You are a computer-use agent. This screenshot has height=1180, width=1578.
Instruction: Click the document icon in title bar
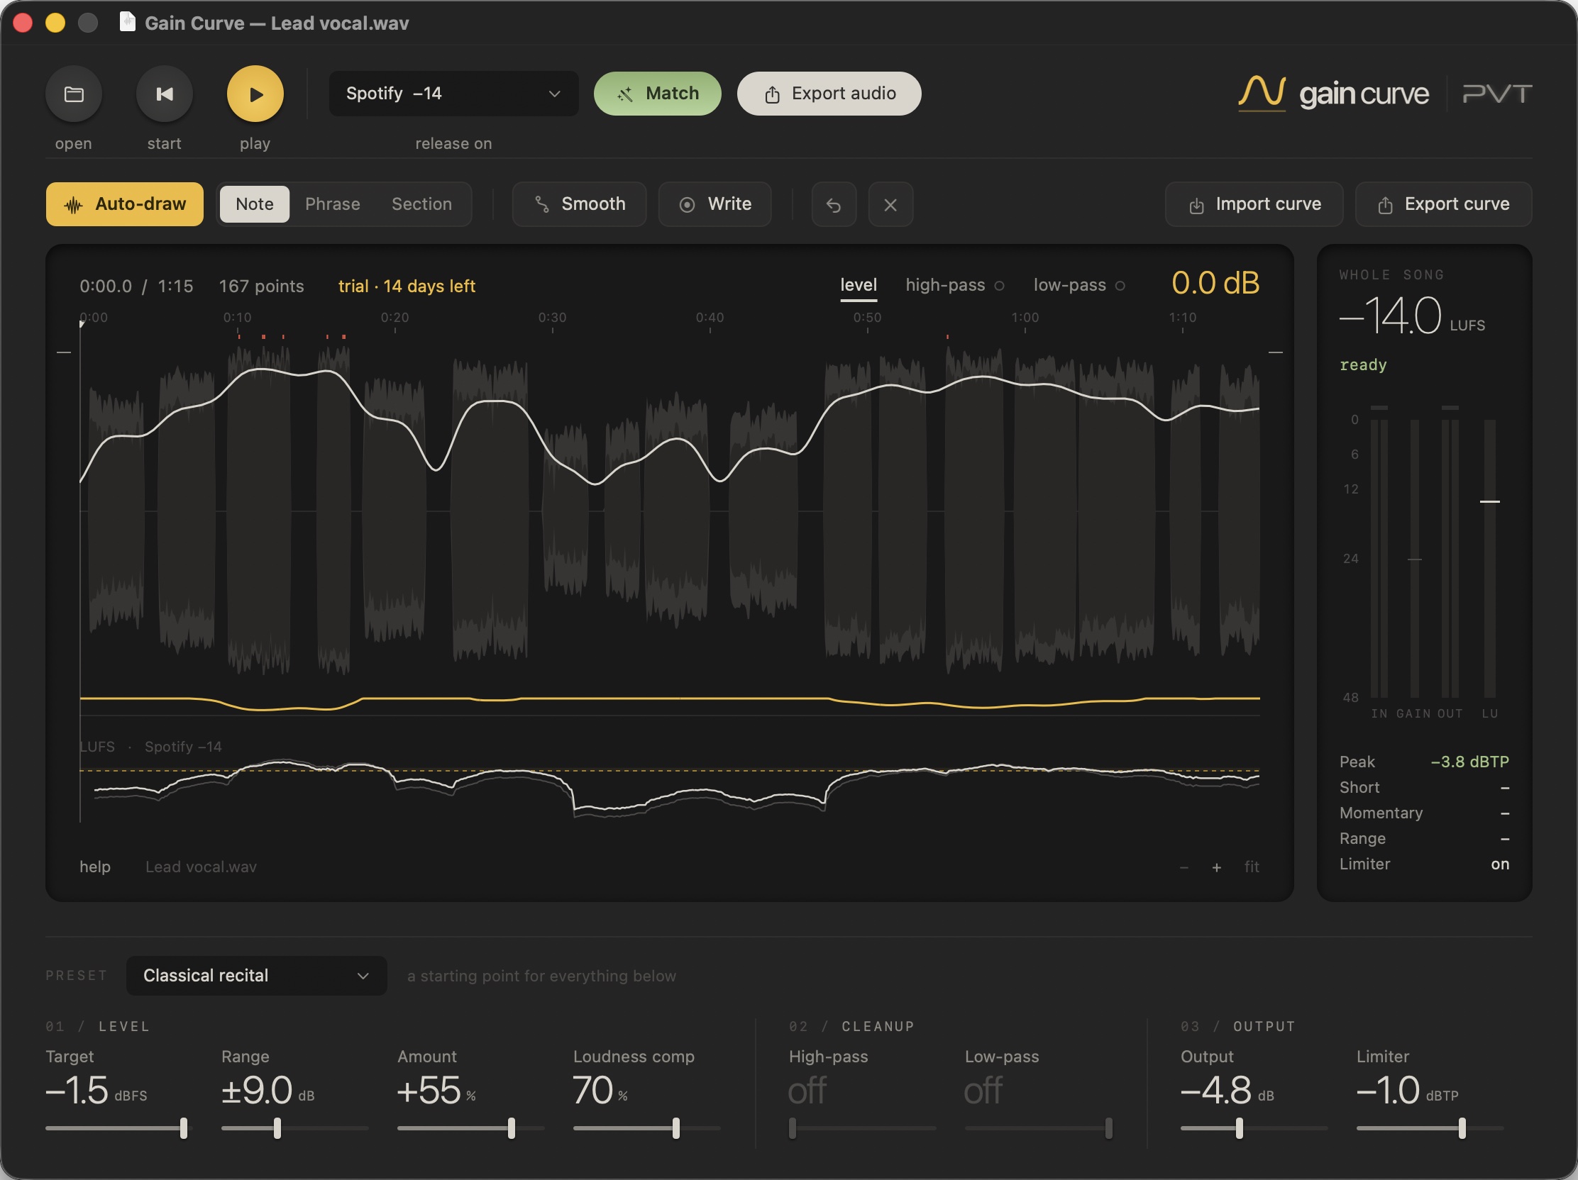[127, 22]
